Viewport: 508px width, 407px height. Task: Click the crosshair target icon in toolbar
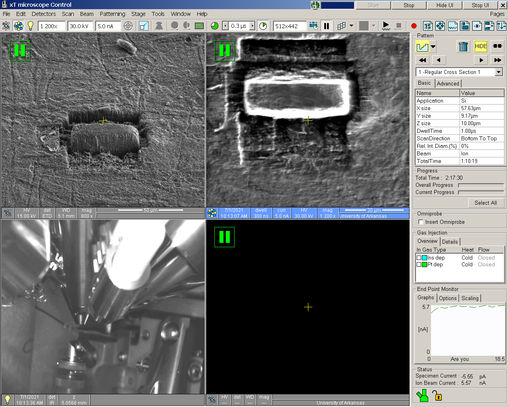pos(128,26)
